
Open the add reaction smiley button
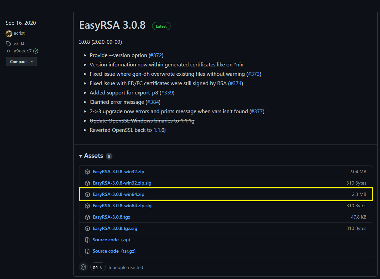[83, 267]
